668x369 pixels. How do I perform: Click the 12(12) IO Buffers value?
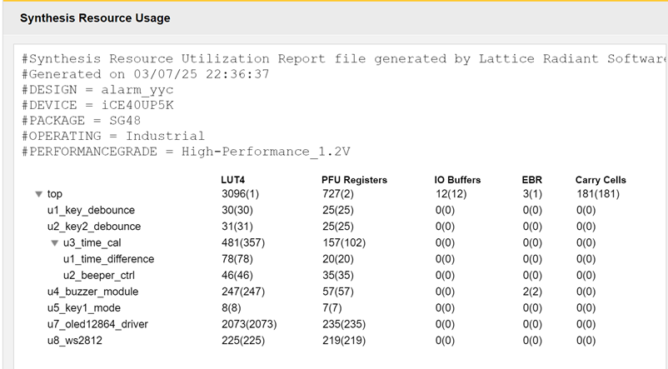tap(451, 194)
